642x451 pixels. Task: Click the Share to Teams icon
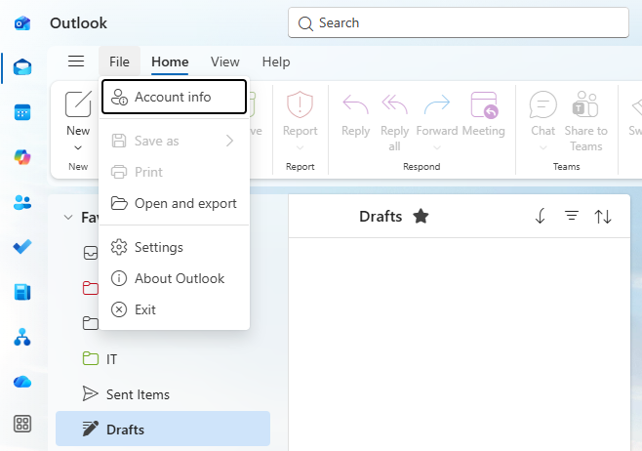point(585,105)
